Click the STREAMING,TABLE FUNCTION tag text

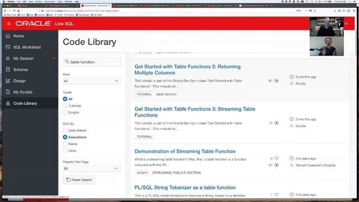pyautogui.click(x=177, y=173)
